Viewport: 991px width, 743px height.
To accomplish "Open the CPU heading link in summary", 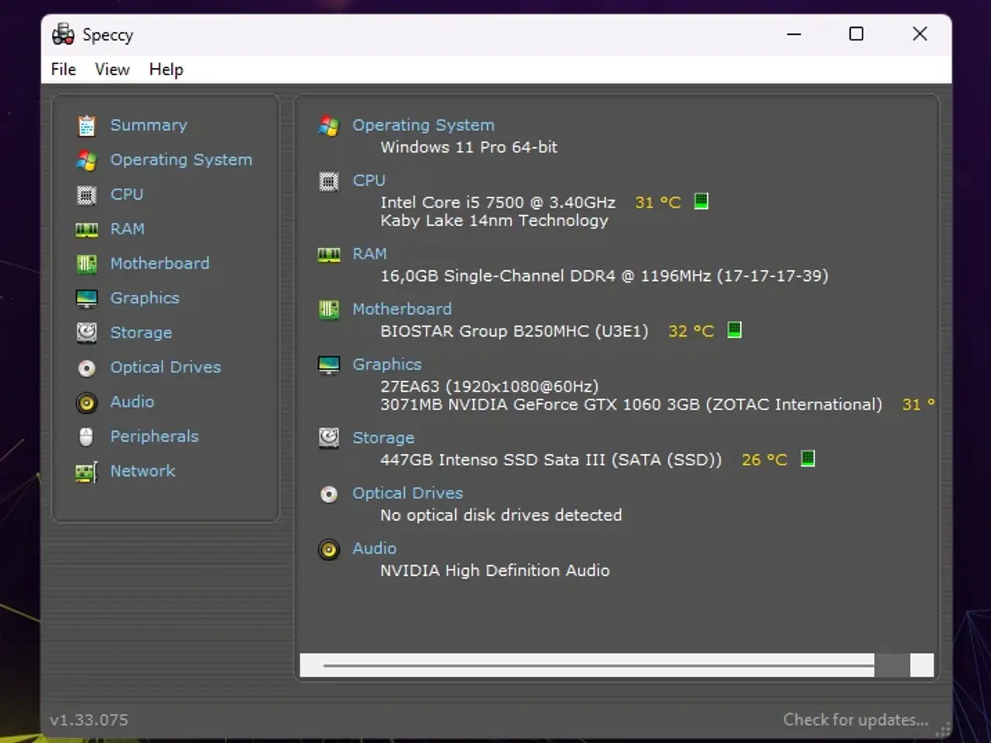I will [x=369, y=180].
